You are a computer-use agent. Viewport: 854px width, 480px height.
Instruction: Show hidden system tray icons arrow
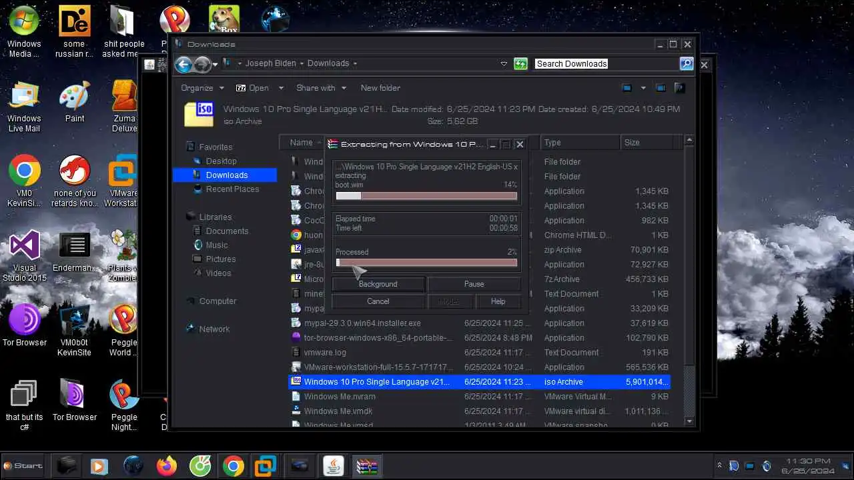(x=719, y=465)
